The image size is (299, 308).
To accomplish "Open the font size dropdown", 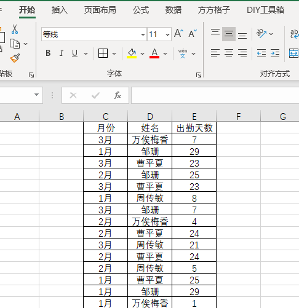I will [x=167, y=34].
